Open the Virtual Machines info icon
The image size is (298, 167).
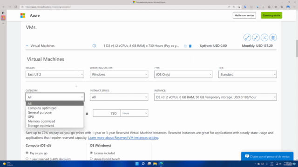(94, 45)
